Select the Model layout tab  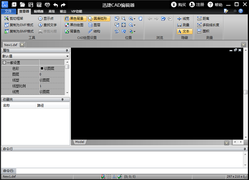tap(80, 142)
